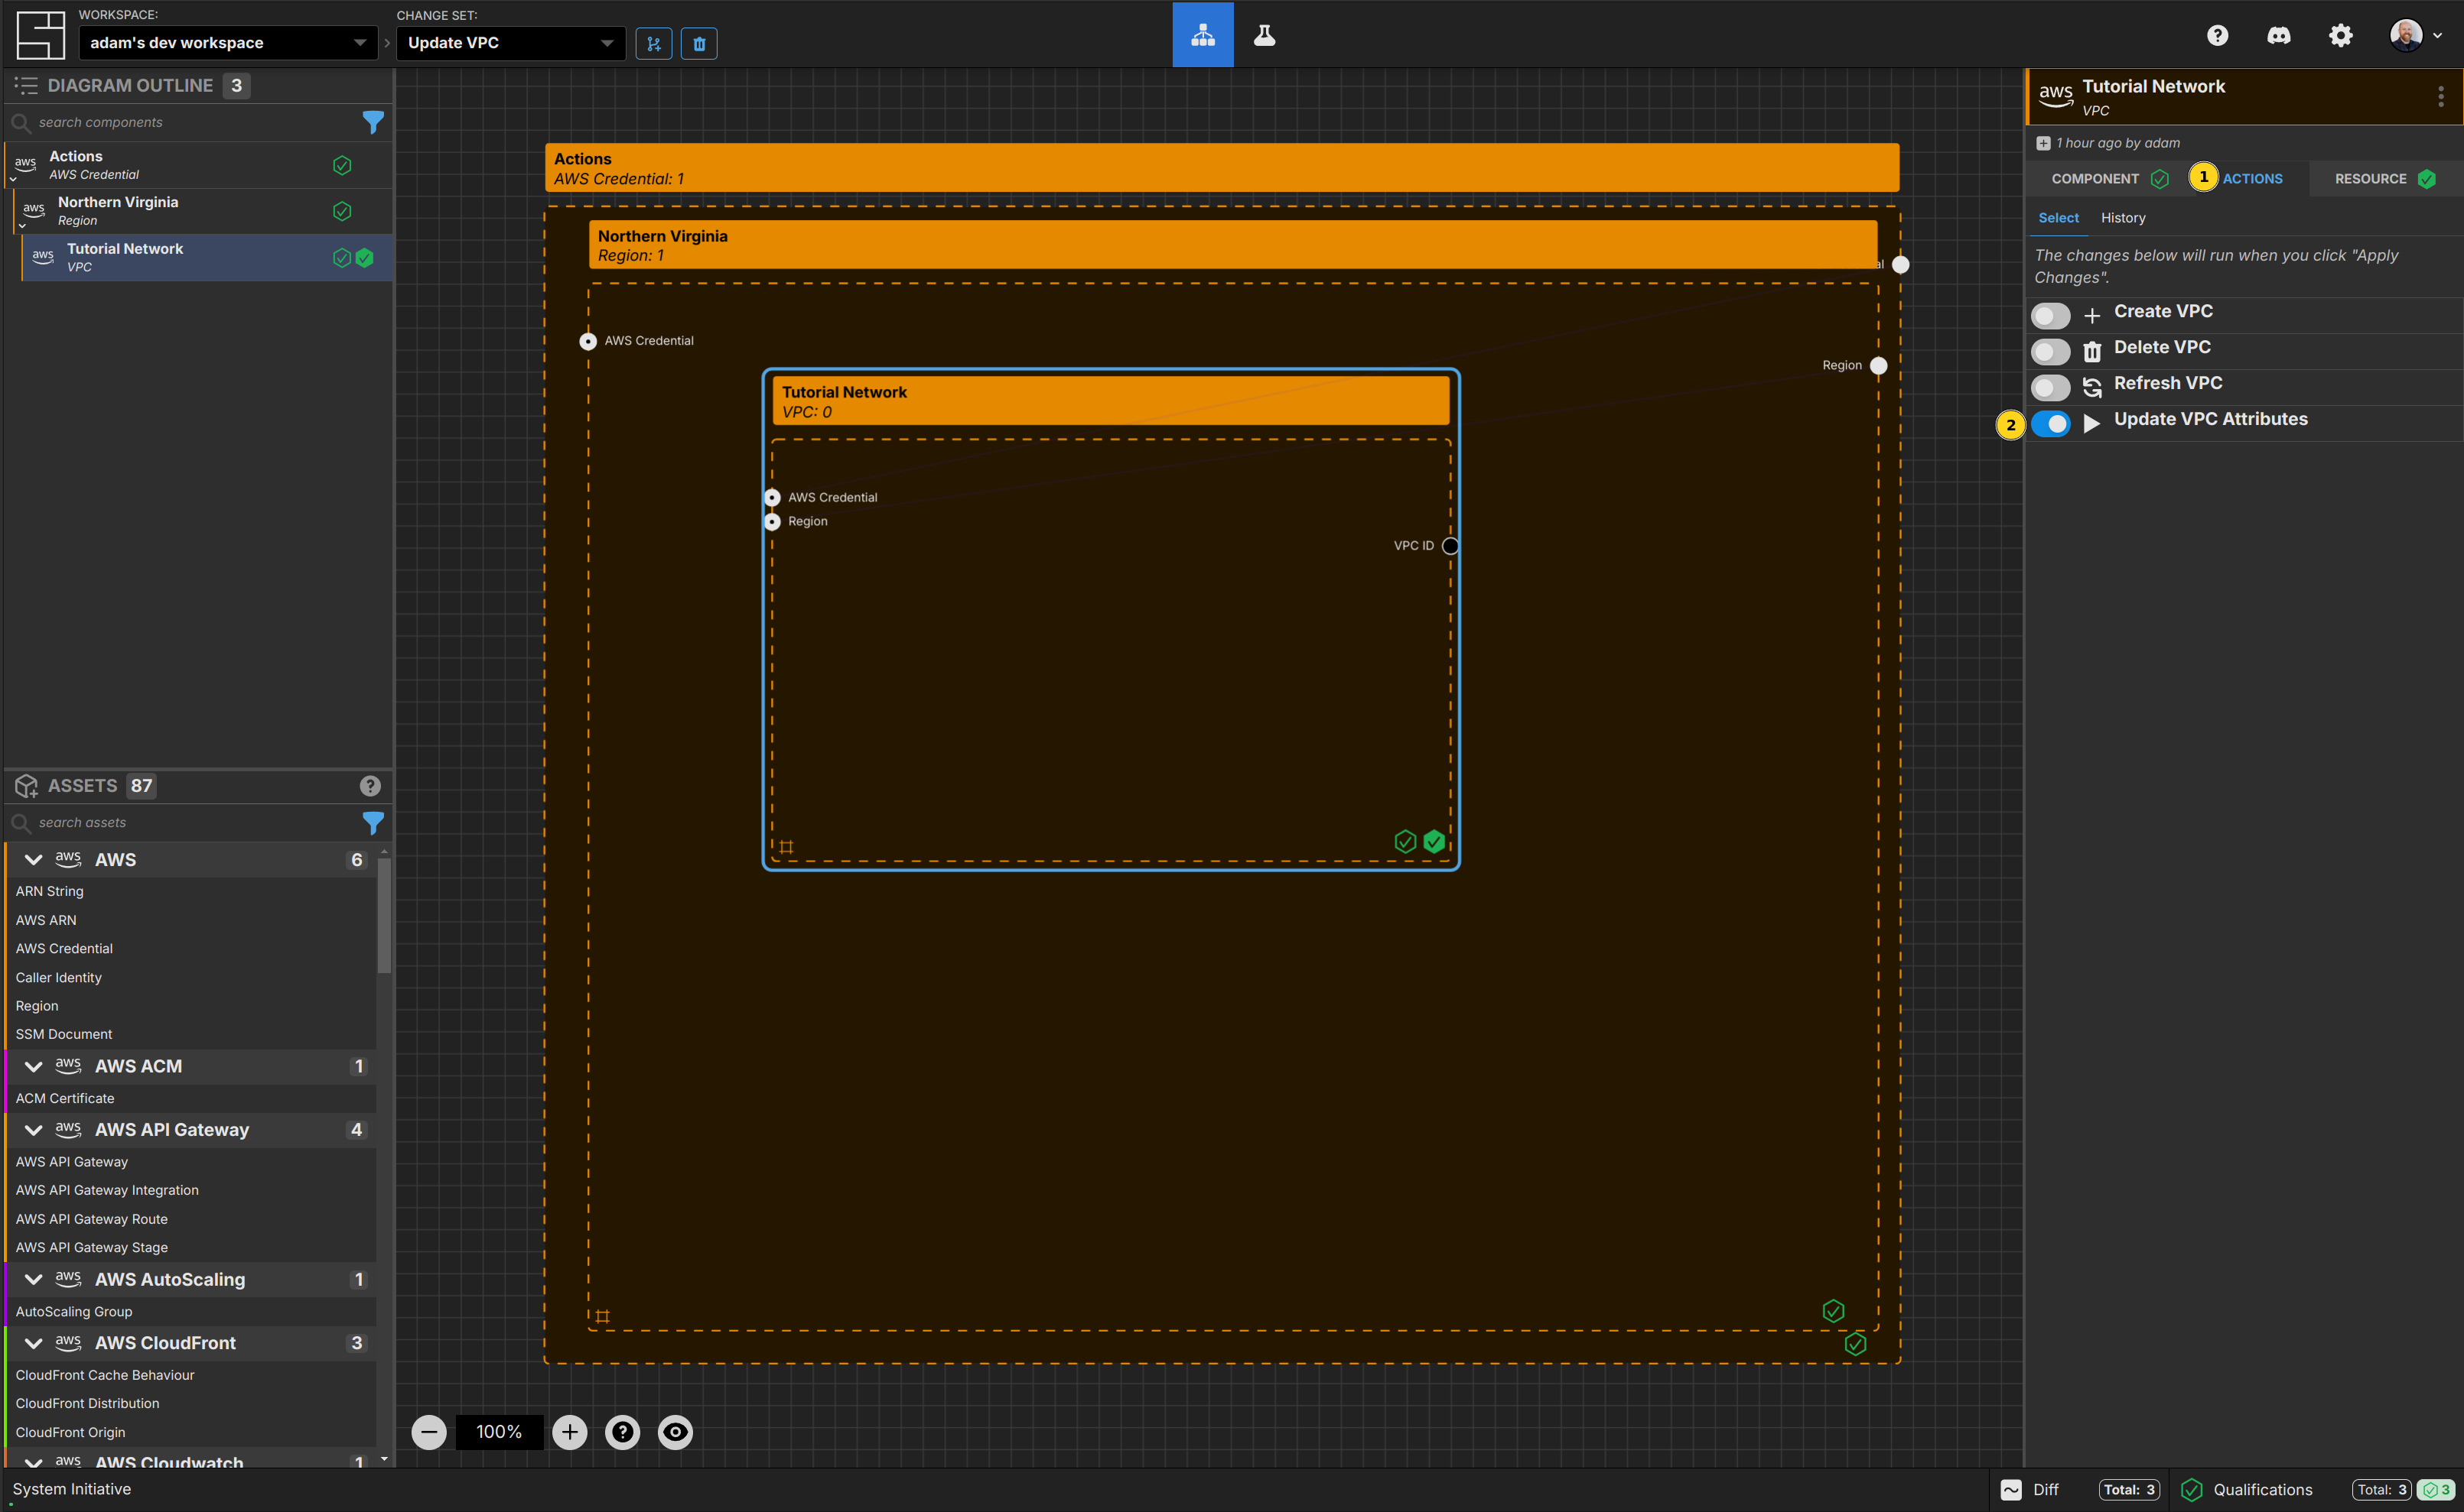Disable the Update VPC Attributes toggle
The height and width of the screenshot is (1512, 2464).
(x=2051, y=424)
